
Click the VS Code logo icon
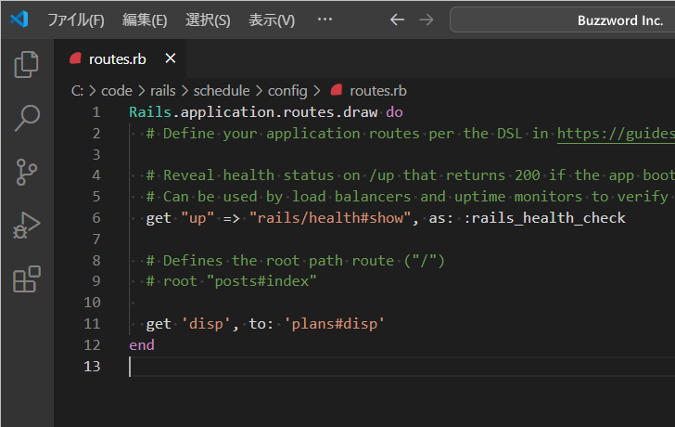click(x=19, y=19)
